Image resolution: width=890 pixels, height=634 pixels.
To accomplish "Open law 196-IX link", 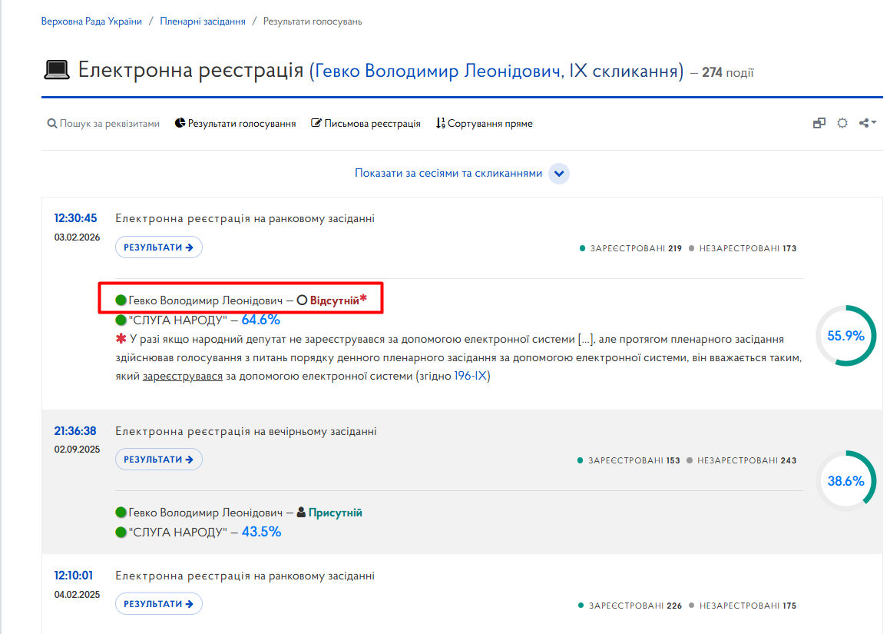I will [470, 376].
